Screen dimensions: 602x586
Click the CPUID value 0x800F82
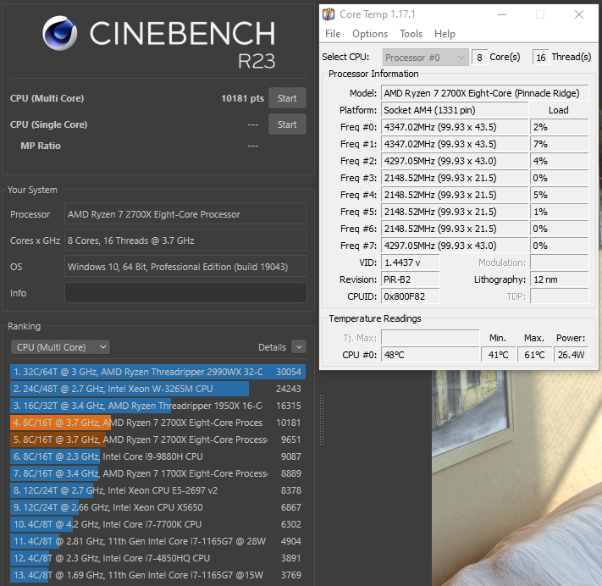coord(411,296)
